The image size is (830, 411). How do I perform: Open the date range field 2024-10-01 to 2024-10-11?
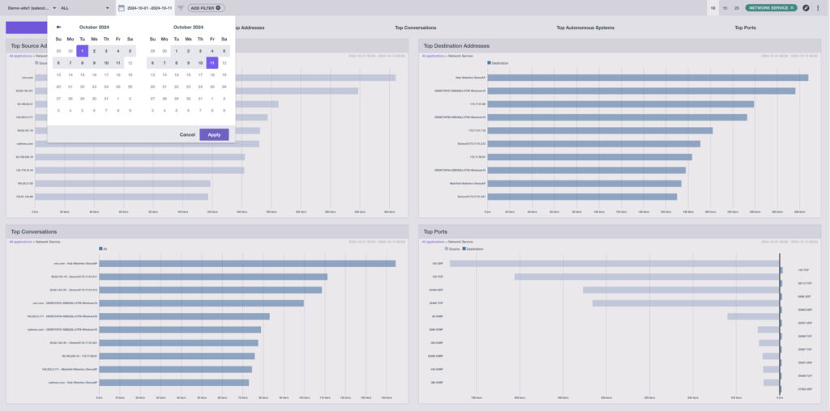pos(149,7)
